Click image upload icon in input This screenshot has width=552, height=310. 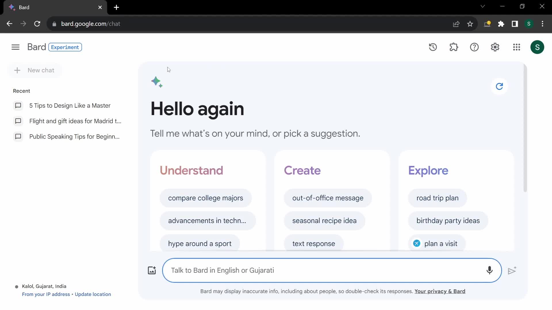[x=152, y=270]
